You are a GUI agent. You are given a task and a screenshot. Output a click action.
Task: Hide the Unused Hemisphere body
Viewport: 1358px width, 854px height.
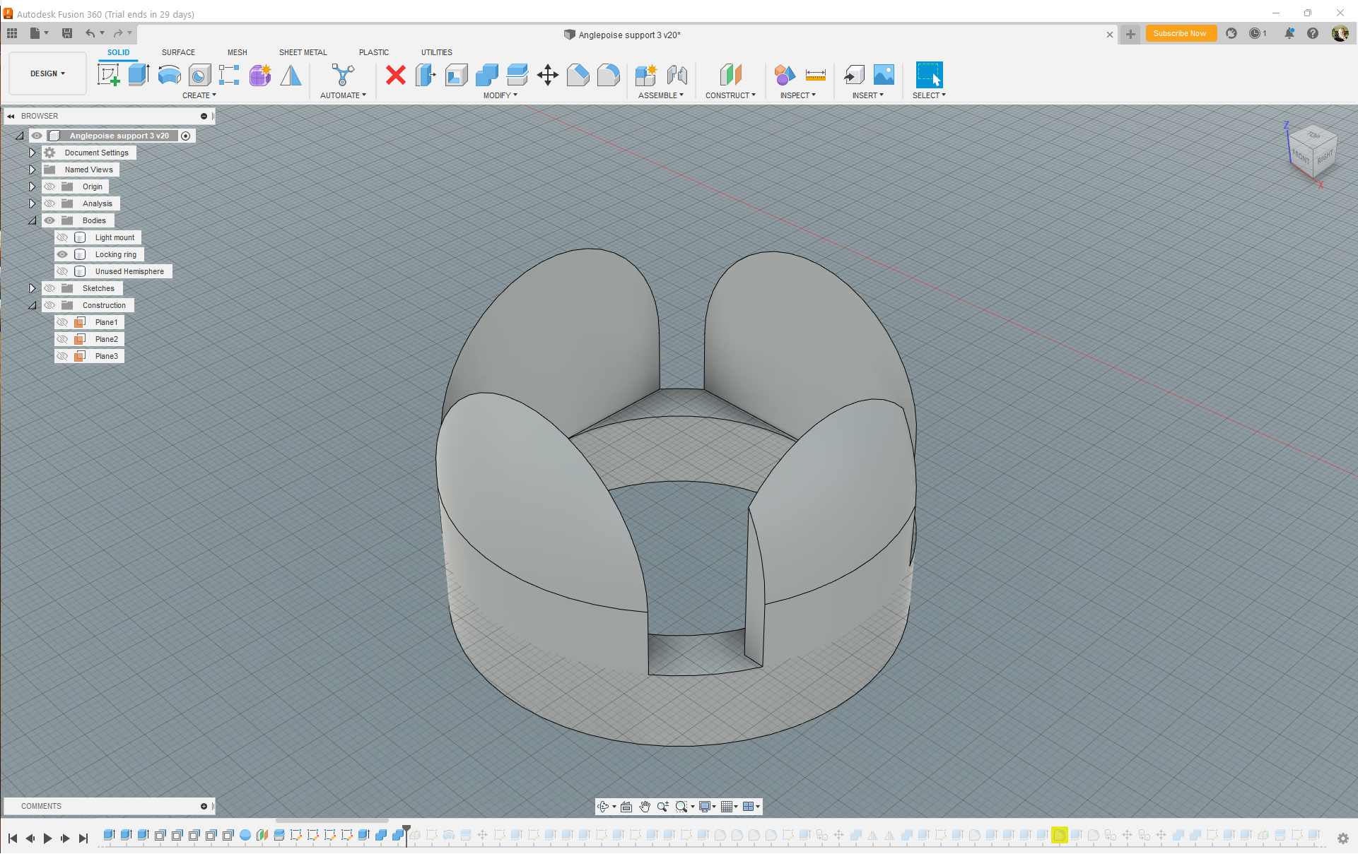(61, 271)
